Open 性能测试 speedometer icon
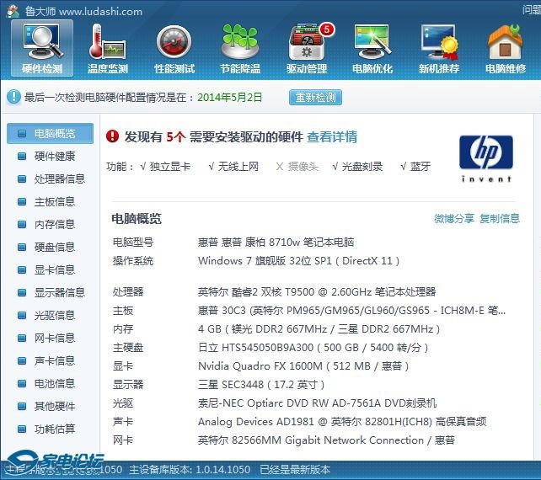Screen dimensions: 541x480 (x=174, y=41)
